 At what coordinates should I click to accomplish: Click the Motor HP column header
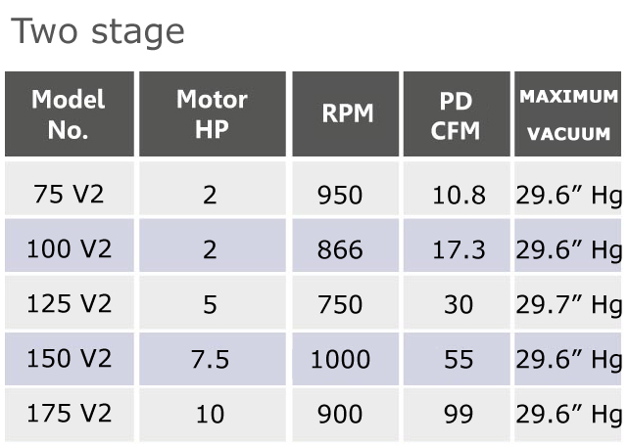click(x=213, y=114)
